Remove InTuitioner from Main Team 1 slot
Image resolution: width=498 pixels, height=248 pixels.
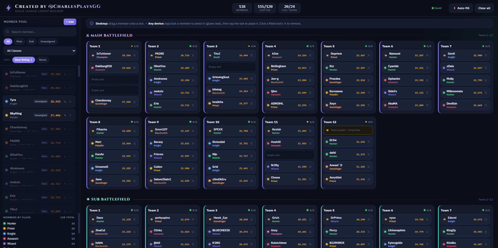pos(134,55)
